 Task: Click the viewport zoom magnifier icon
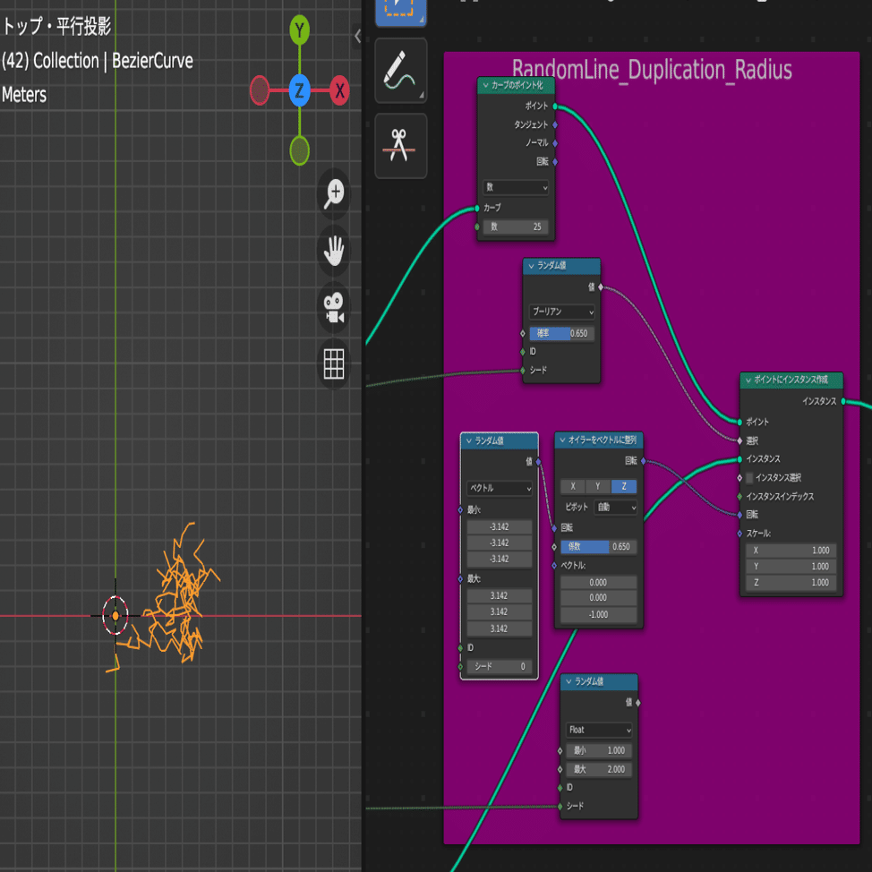334,193
